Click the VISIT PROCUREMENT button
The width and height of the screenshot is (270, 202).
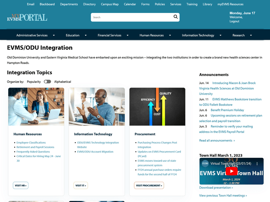coord(149,185)
